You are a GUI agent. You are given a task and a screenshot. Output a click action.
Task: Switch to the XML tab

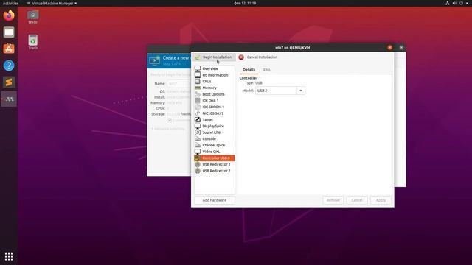(x=267, y=70)
